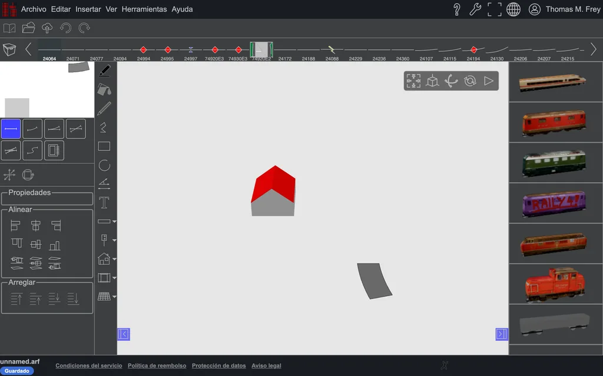
Task: Select the text tool
Action: pos(104,203)
